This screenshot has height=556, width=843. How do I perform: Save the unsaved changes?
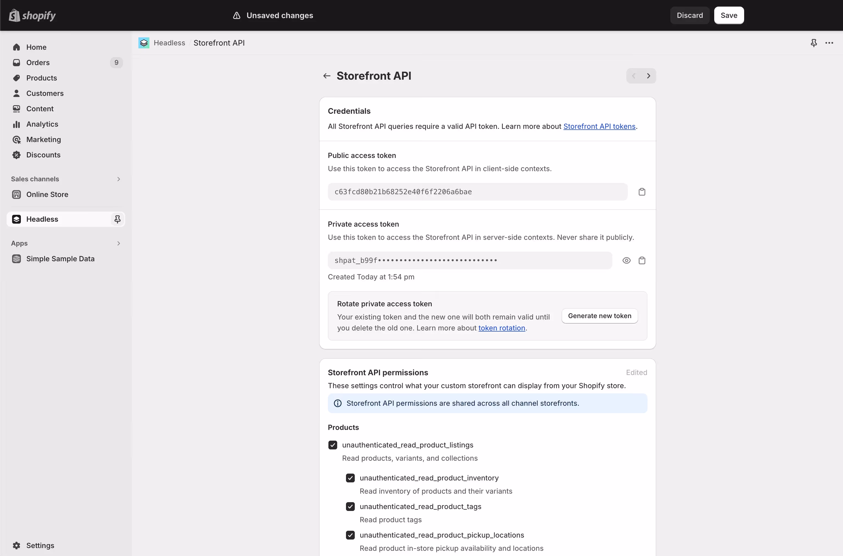728,15
